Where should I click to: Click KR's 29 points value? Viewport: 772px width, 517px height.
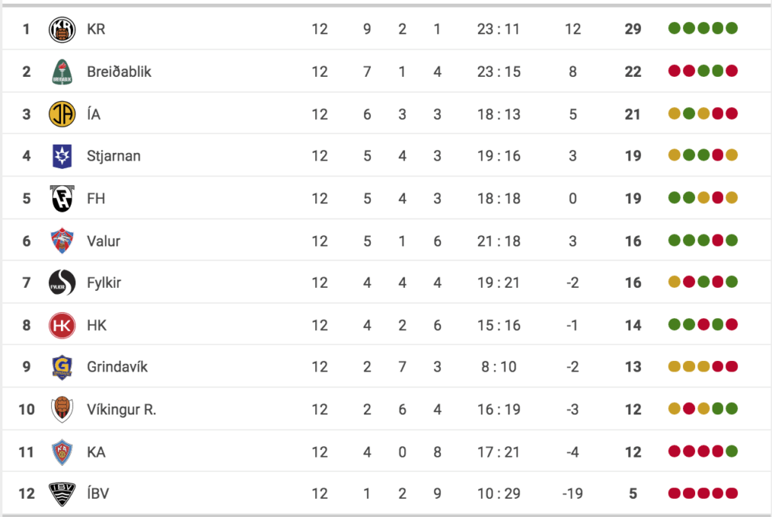(x=633, y=29)
